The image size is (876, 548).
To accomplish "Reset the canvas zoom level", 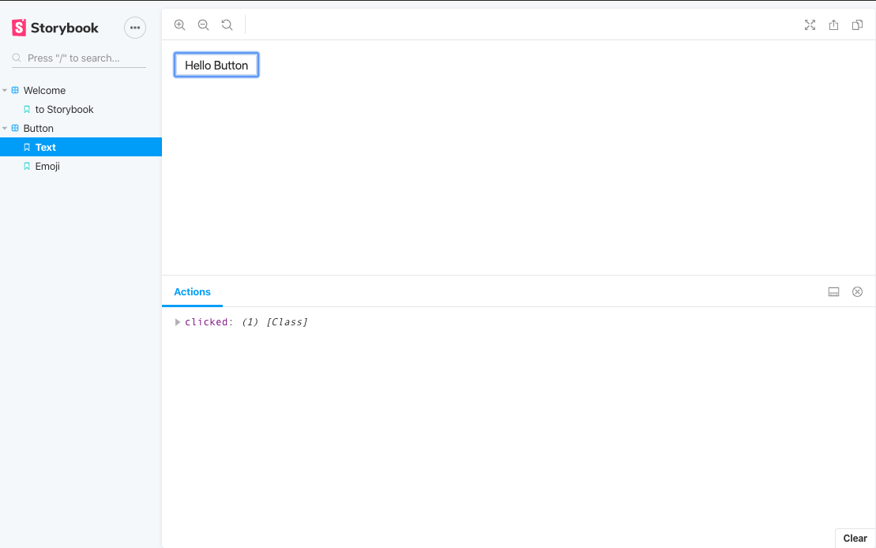I will tap(227, 25).
